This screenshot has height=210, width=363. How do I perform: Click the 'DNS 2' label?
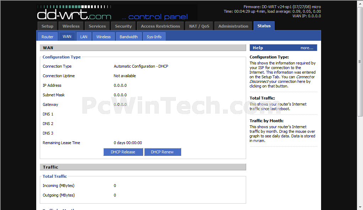tap(48, 124)
